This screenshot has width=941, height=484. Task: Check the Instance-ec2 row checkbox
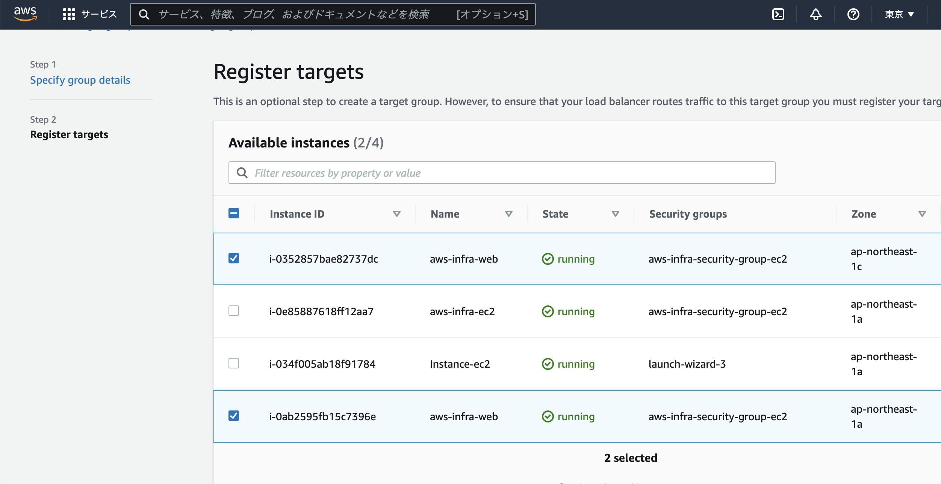click(x=234, y=363)
